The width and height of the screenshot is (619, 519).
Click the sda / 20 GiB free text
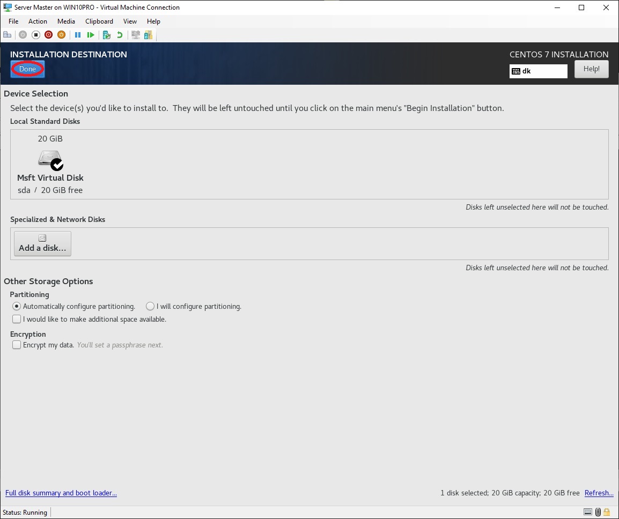[50, 190]
